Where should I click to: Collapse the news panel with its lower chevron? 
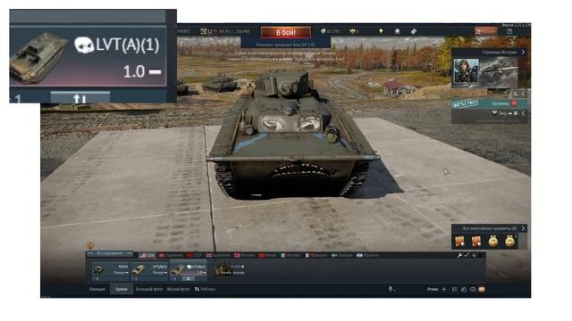click(523, 94)
